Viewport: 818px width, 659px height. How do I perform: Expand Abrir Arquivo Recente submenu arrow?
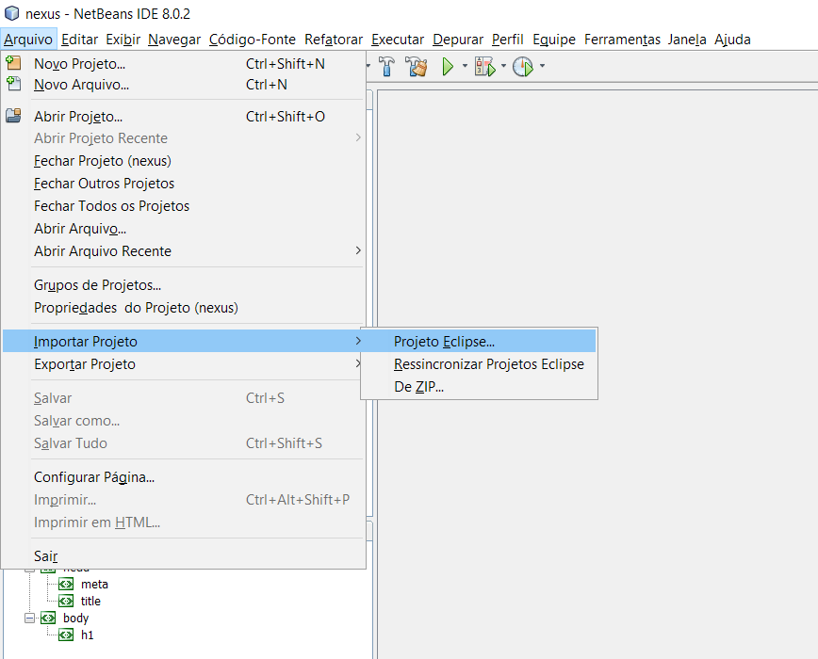pos(358,250)
